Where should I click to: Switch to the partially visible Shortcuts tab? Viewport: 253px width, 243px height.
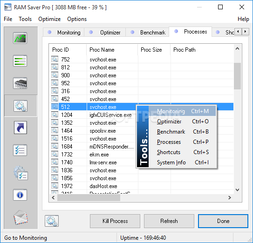[224, 33]
